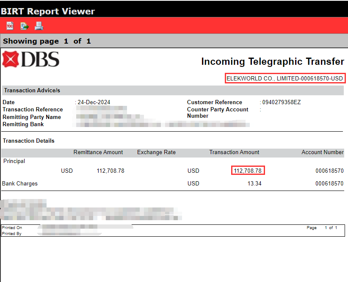Image resolution: width=348 pixels, height=282 pixels.
Task: Click the 'Customer Reference' label
Action: pyautogui.click(x=214, y=102)
